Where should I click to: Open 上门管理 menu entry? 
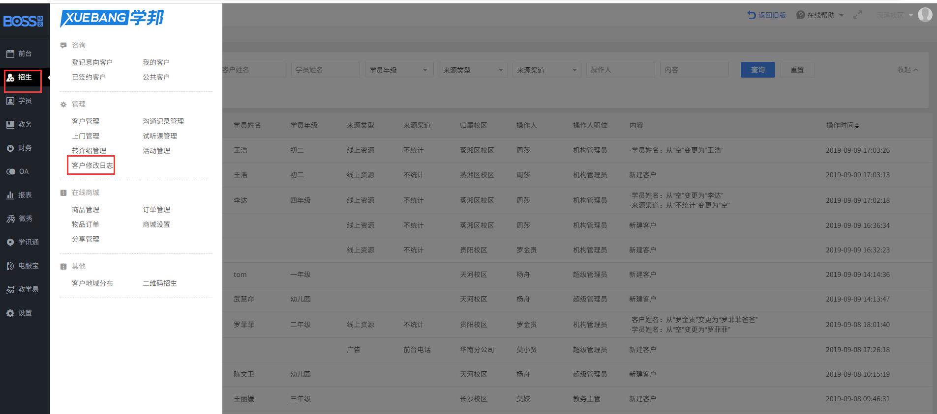(x=86, y=136)
